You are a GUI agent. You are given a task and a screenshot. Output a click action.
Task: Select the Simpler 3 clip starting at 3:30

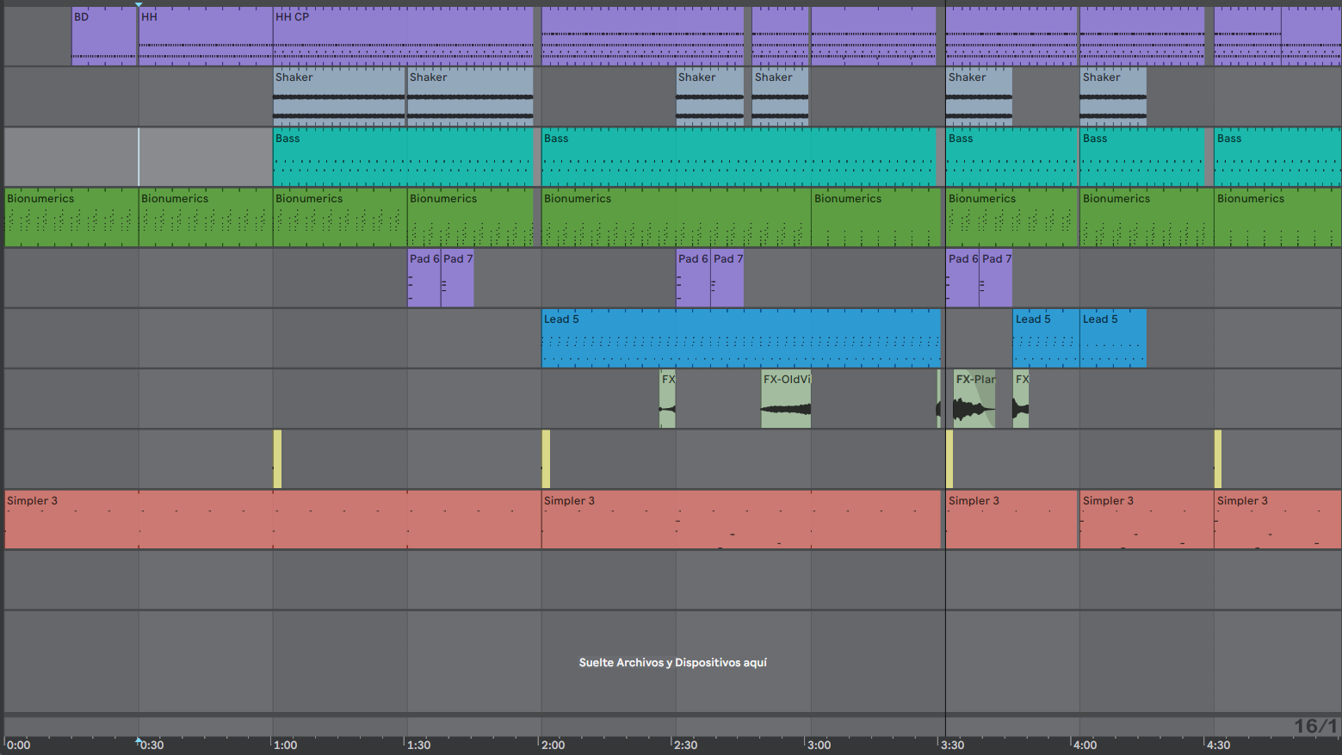tap(1011, 520)
